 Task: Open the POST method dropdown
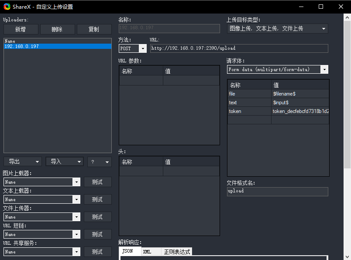143,48
